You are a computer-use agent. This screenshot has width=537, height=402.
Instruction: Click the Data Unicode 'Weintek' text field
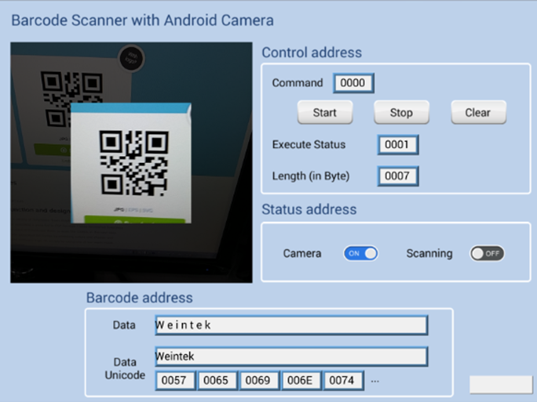[x=291, y=357]
